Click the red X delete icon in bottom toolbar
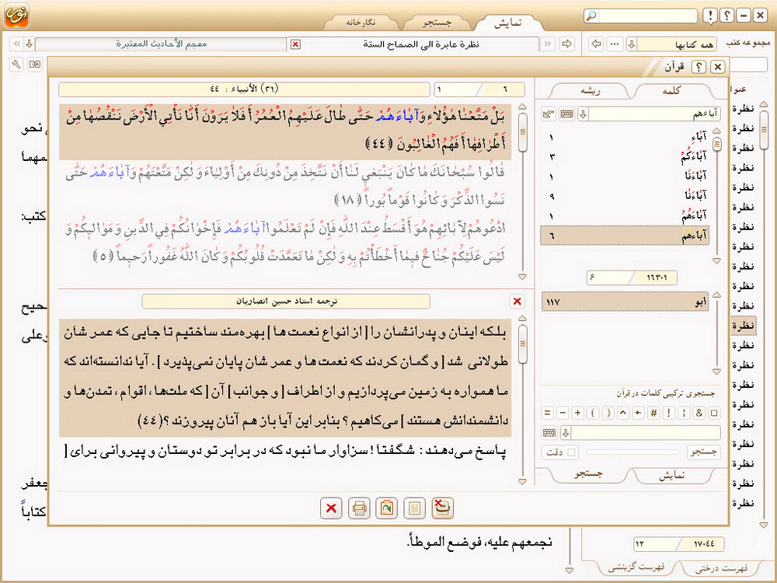This screenshot has height=583, width=777. click(331, 508)
